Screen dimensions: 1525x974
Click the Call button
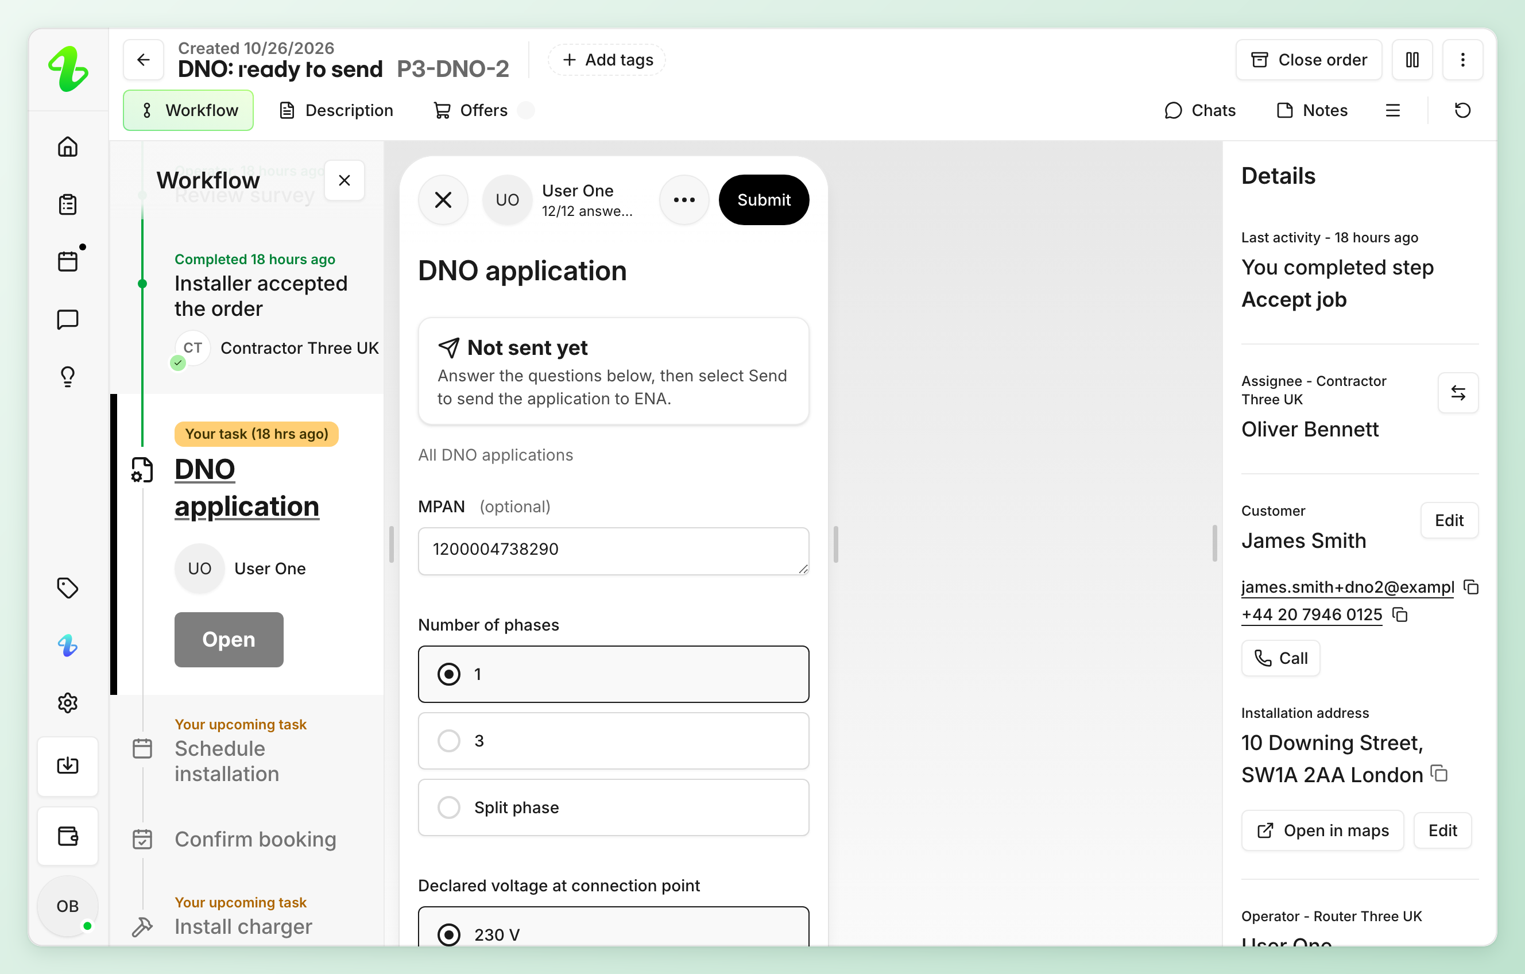[1280, 658]
